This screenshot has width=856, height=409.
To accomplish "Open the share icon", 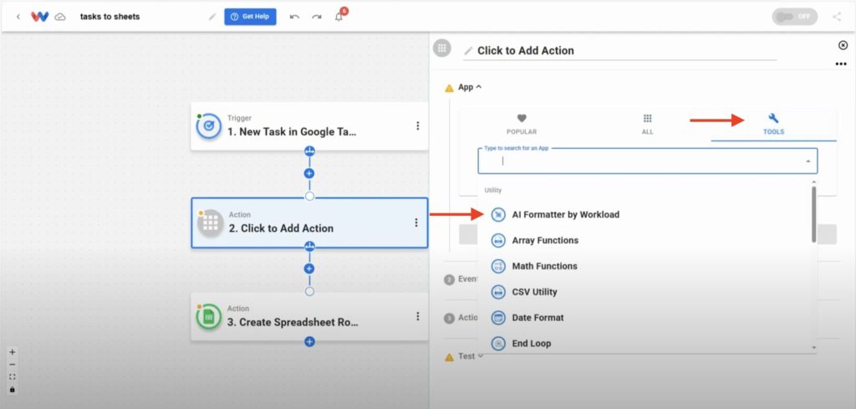I will pos(836,17).
